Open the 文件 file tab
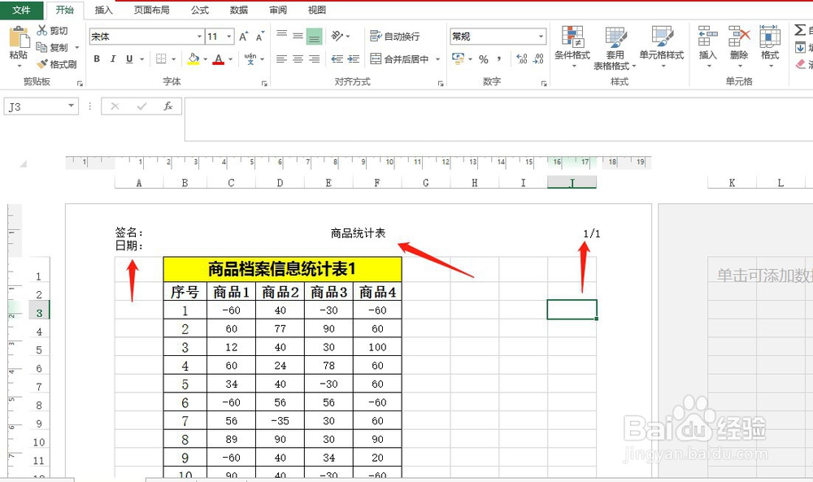 (x=21, y=10)
